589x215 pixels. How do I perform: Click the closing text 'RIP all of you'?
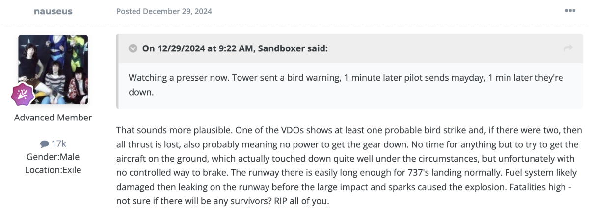311,200
